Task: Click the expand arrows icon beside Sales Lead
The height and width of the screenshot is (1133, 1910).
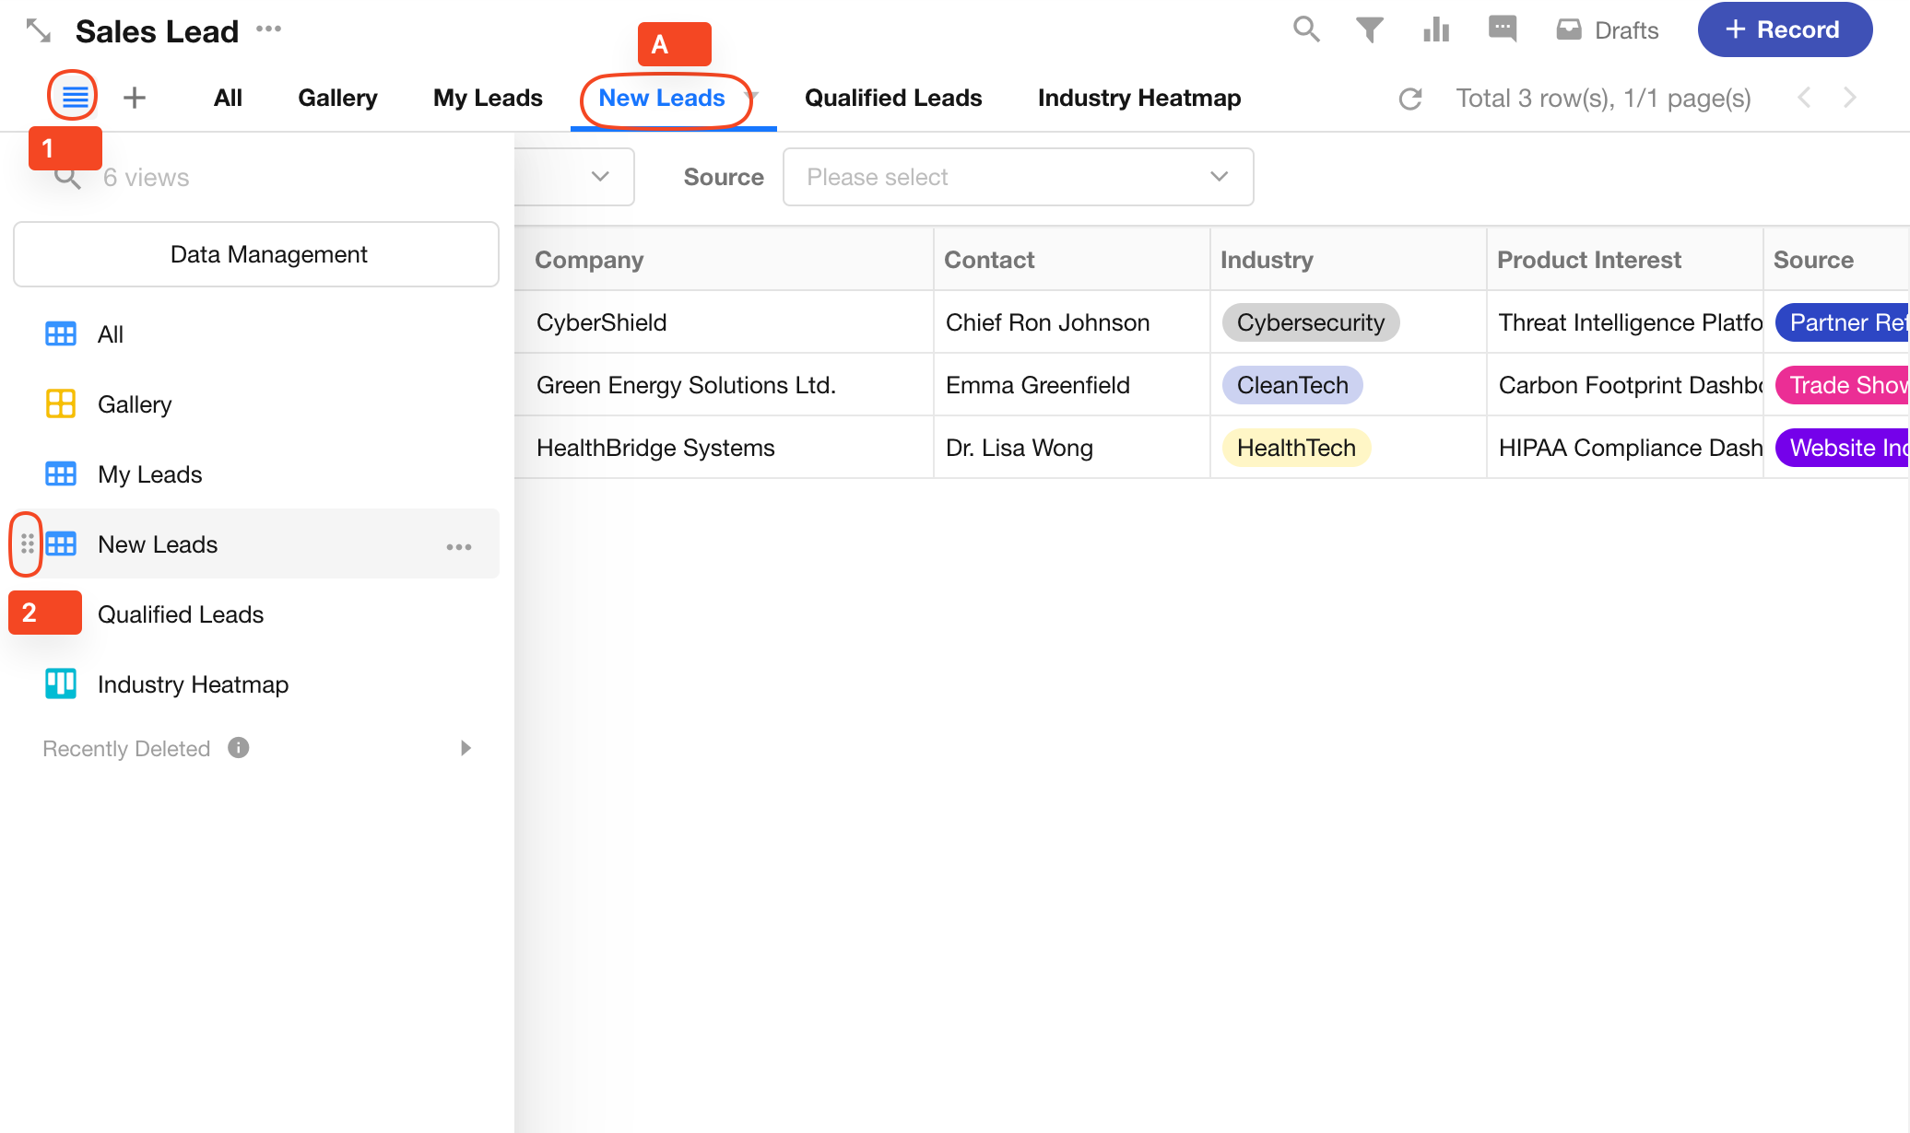Action: (x=39, y=31)
